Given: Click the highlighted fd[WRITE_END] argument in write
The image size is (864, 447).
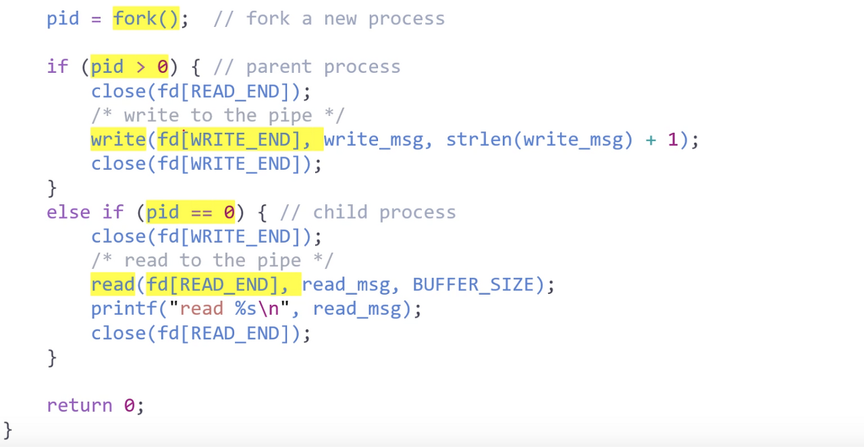Looking at the screenshot, I should [x=240, y=140].
